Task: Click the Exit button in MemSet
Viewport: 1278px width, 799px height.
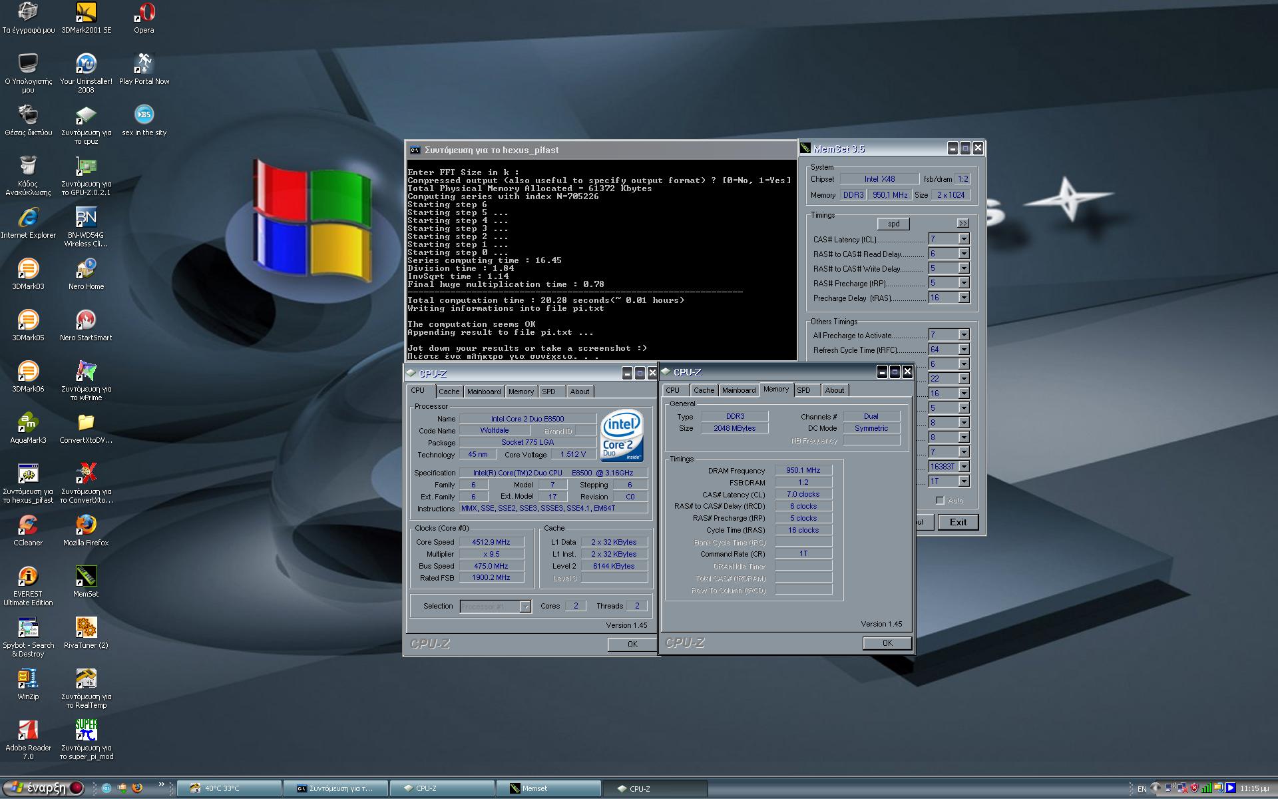Action: pos(958,522)
